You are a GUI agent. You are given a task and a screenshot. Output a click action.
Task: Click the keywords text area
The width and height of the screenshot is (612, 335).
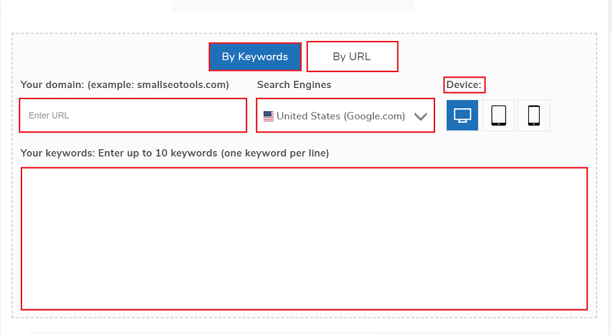(304, 238)
